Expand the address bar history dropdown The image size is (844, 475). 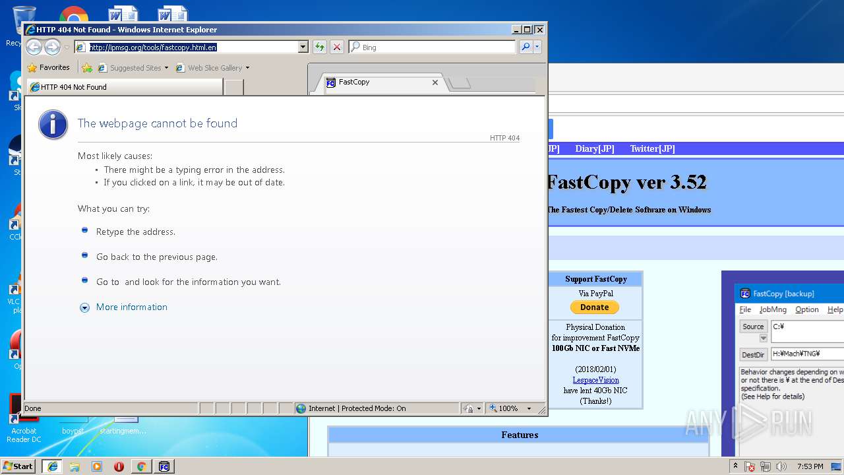pos(303,47)
